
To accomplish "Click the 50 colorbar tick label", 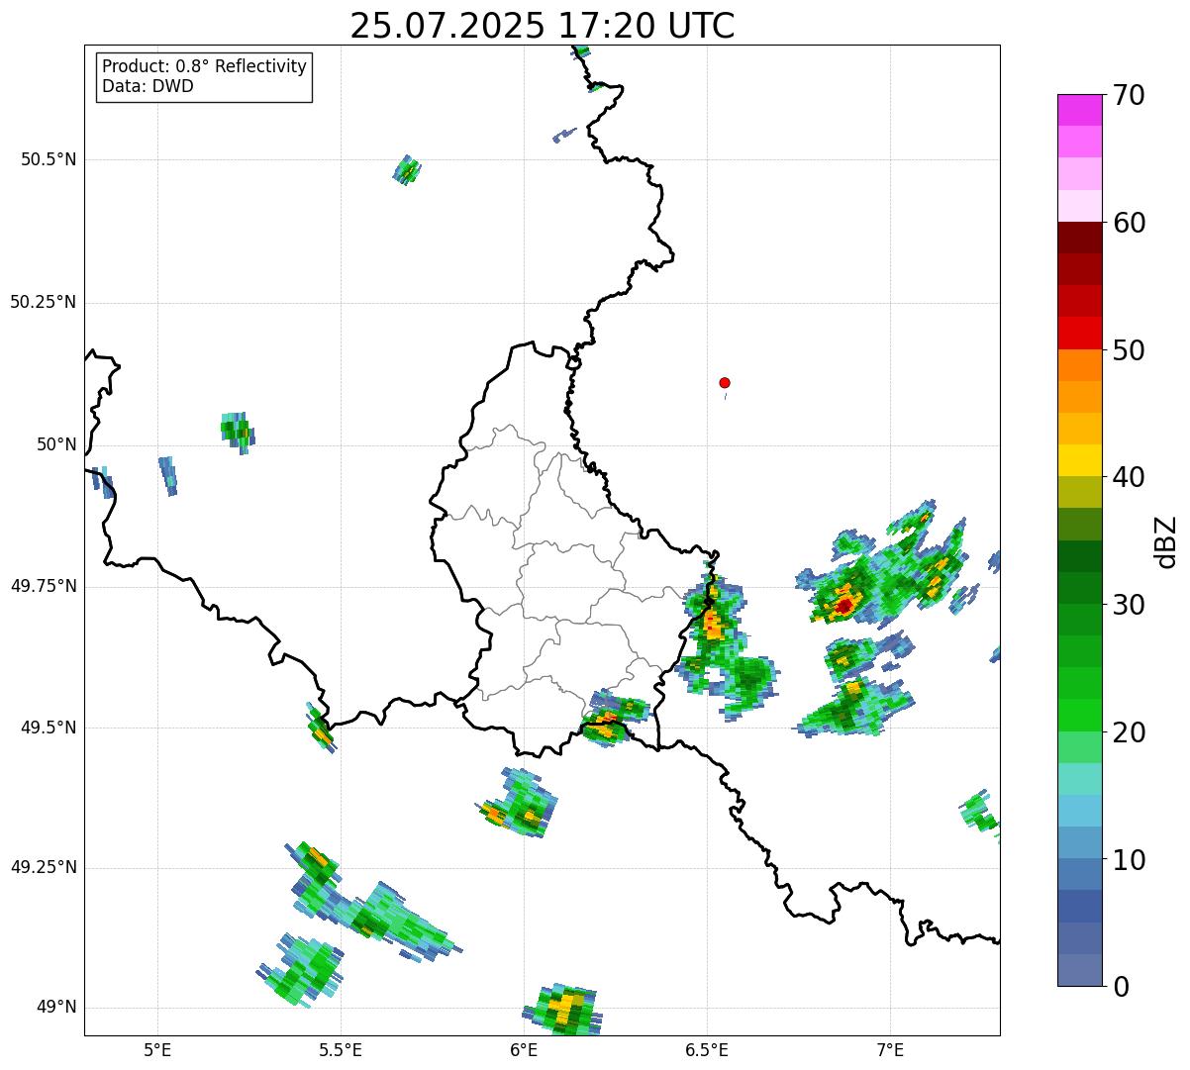I will pos(1129,350).
